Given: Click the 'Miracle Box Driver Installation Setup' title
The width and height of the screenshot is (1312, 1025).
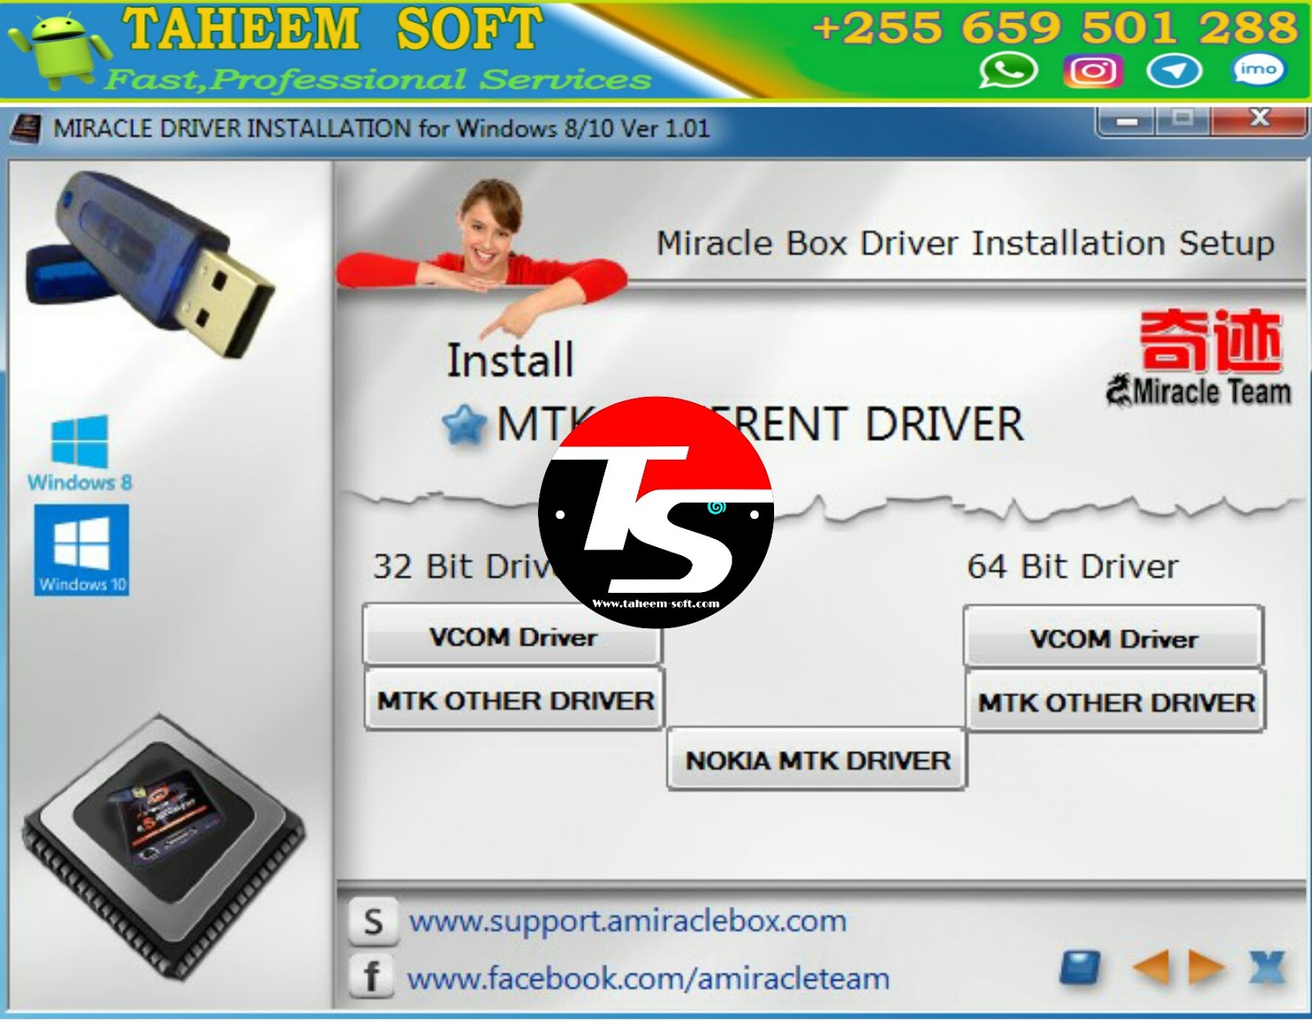Looking at the screenshot, I should (x=965, y=244).
